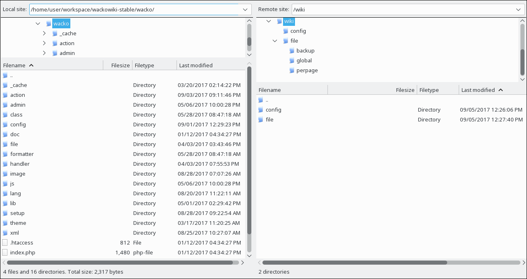
Task: Expand the _cache folder in local tree
Action: pos(44,33)
